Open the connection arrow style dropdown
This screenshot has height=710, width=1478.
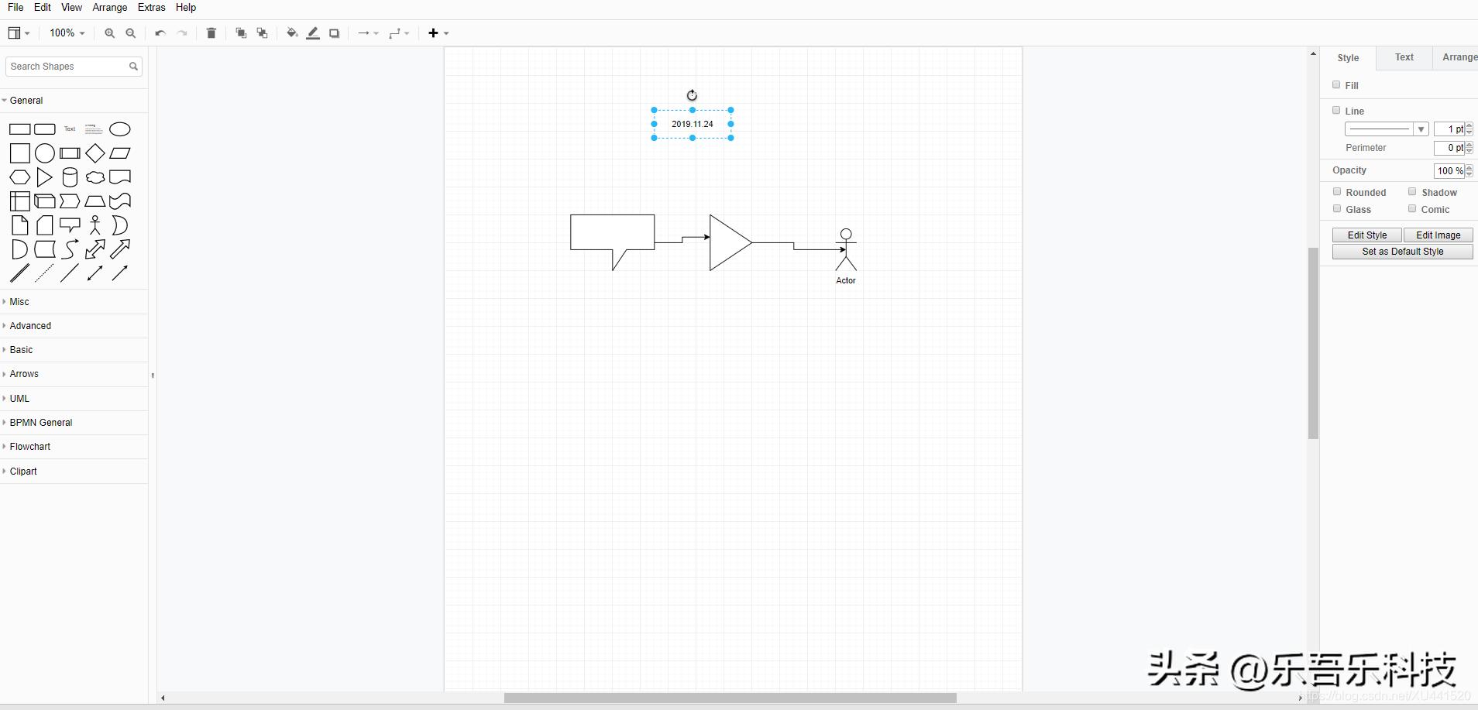click(368, 33)
